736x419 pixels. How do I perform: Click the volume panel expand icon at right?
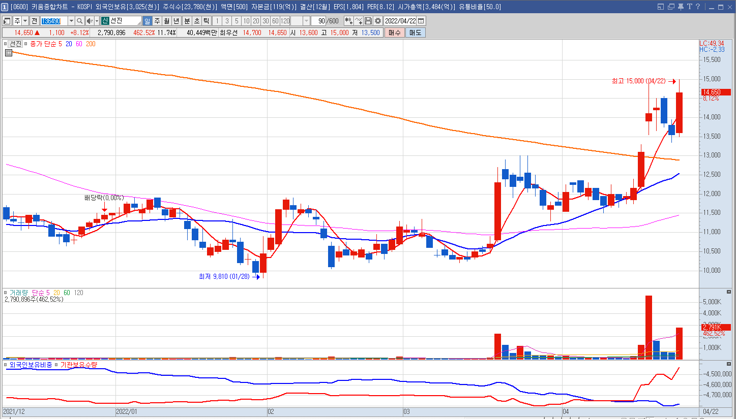tap(728, 293)
